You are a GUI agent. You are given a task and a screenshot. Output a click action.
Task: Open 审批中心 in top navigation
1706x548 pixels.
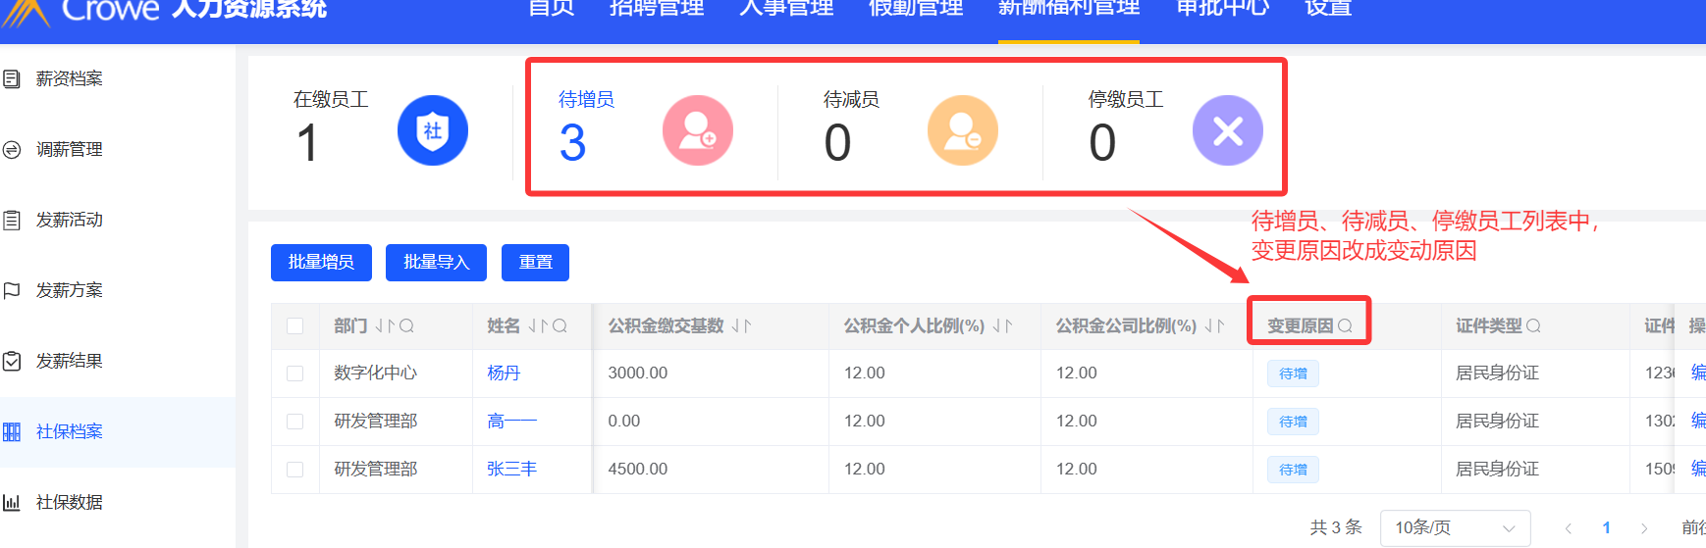pos(1223,8)
